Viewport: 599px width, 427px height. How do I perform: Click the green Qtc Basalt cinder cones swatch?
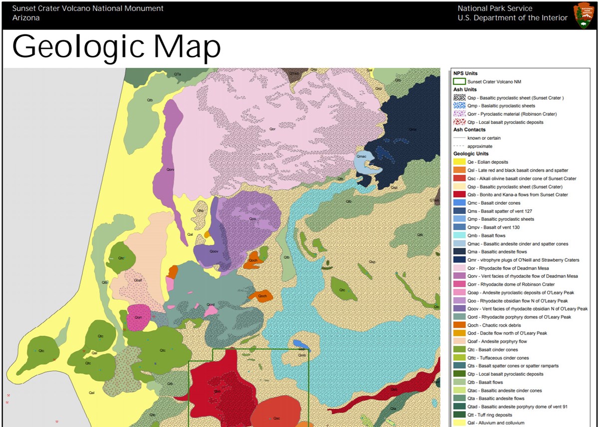(x=459, y=350)
